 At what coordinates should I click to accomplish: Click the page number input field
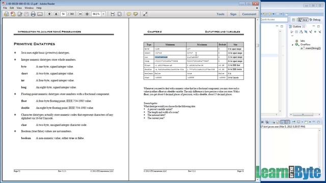63,14
